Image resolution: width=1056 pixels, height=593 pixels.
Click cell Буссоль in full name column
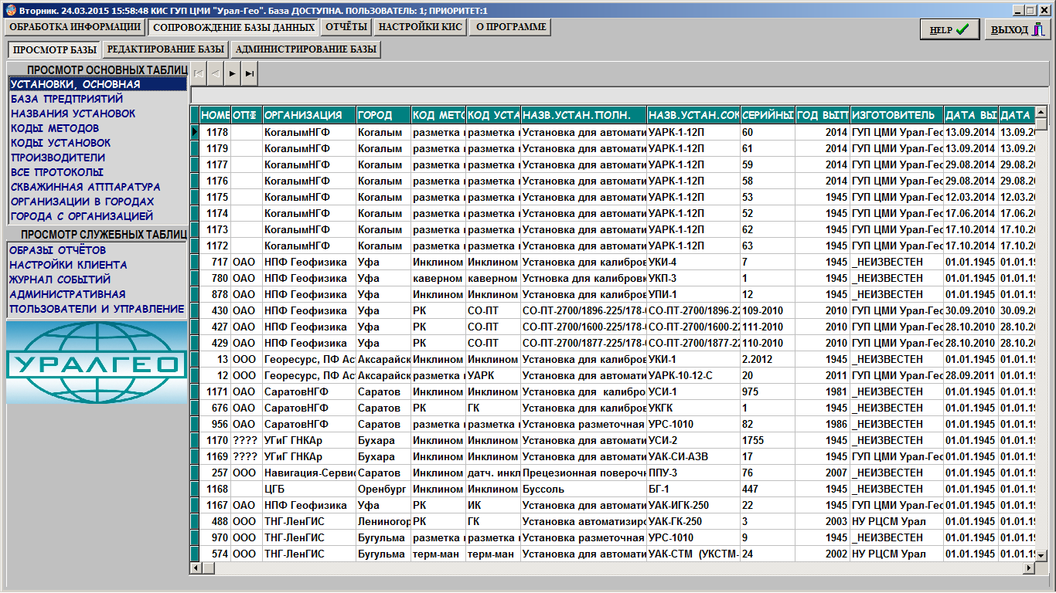click(584, 489)
